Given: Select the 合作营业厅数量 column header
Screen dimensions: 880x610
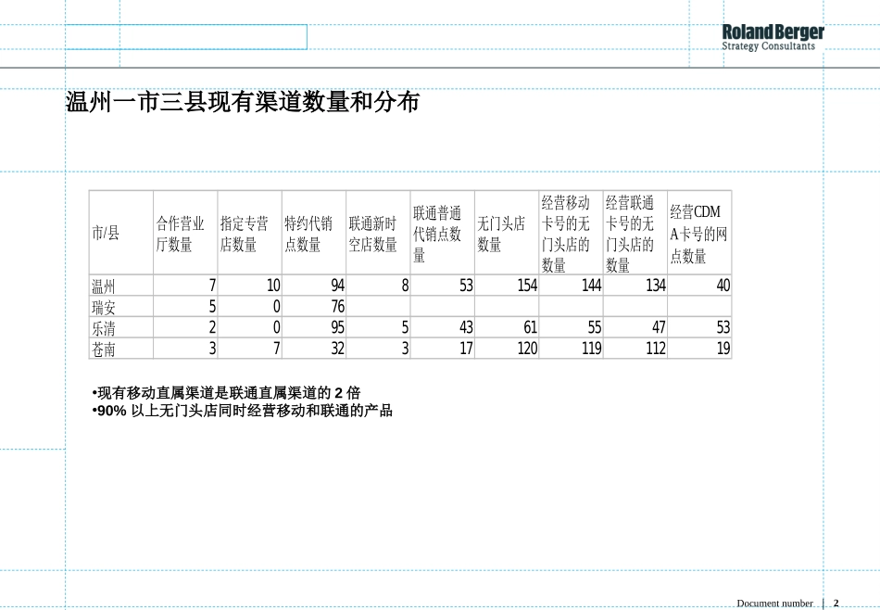Looking at the screenshot, I should (x=185, y=233).
